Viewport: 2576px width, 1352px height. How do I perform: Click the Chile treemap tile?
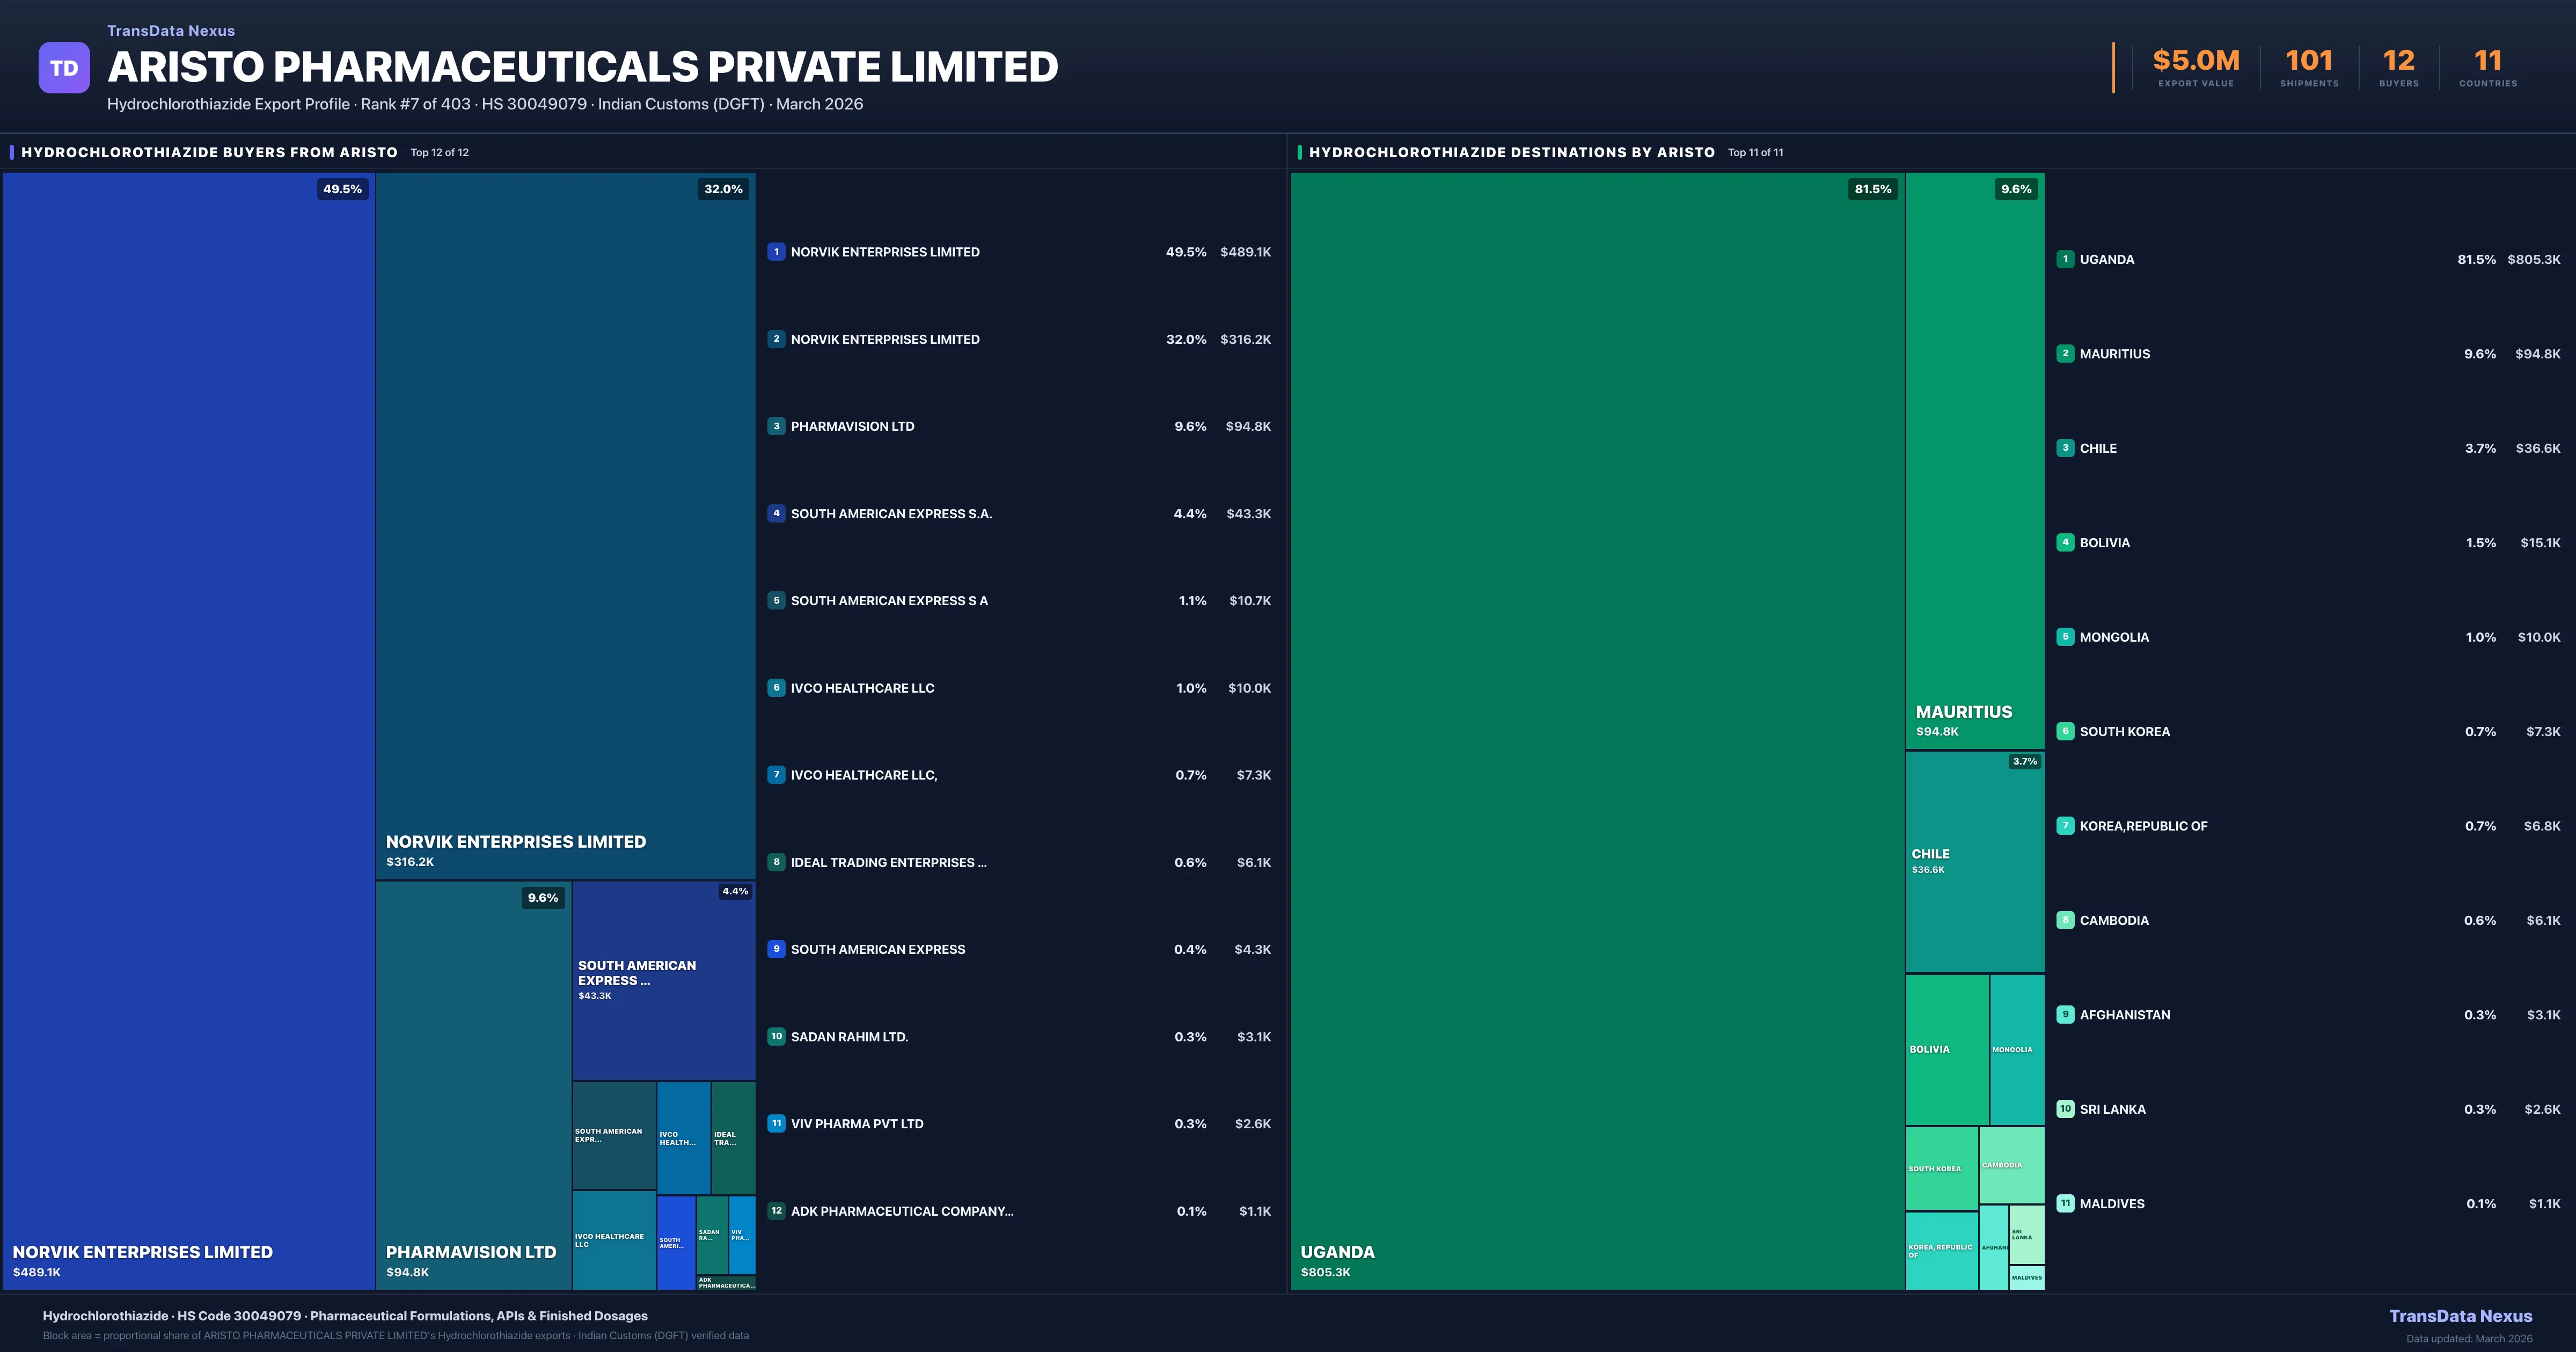[x=1974, y=862]
